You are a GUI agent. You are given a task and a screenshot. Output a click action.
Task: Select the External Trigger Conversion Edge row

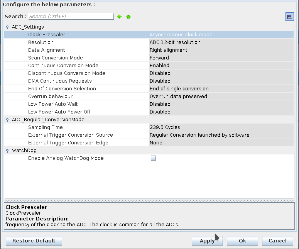tap(68, 143)
